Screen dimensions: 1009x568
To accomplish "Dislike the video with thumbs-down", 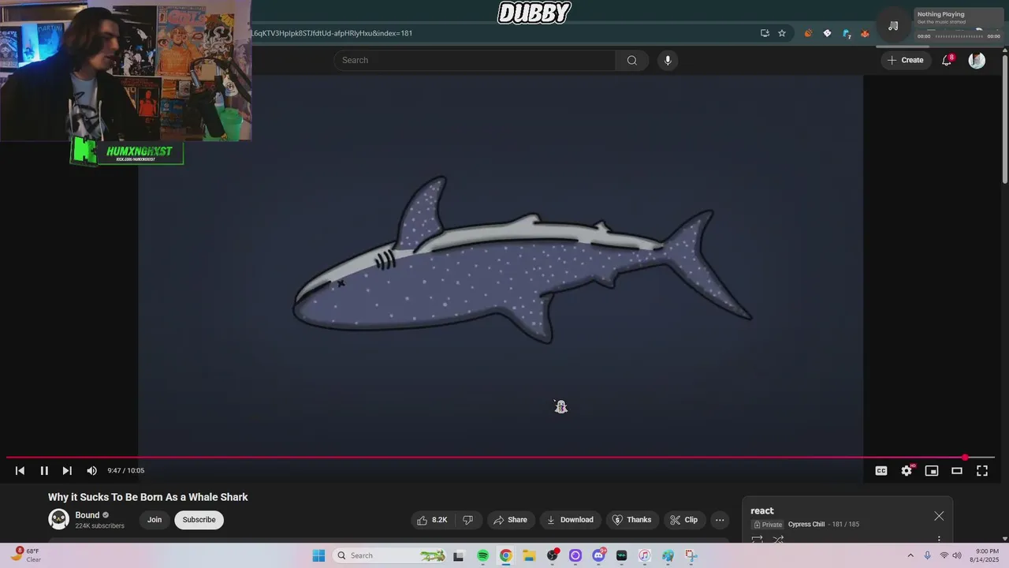I will click(x=468, y=520).
